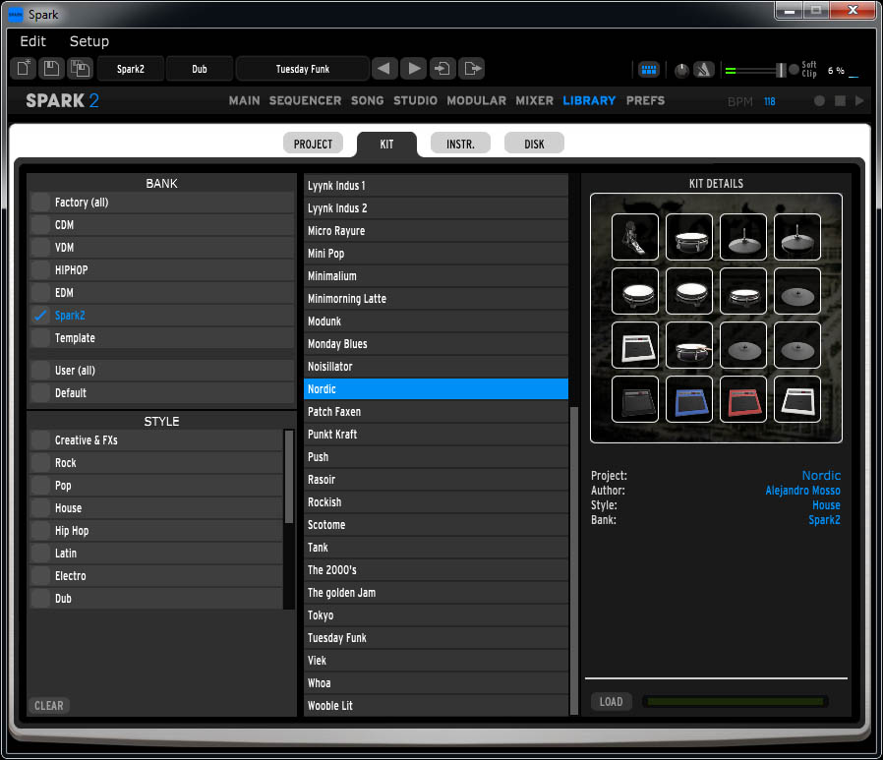Tick the House style checkbox
The image size is (883, 760).
click(40, 508)
